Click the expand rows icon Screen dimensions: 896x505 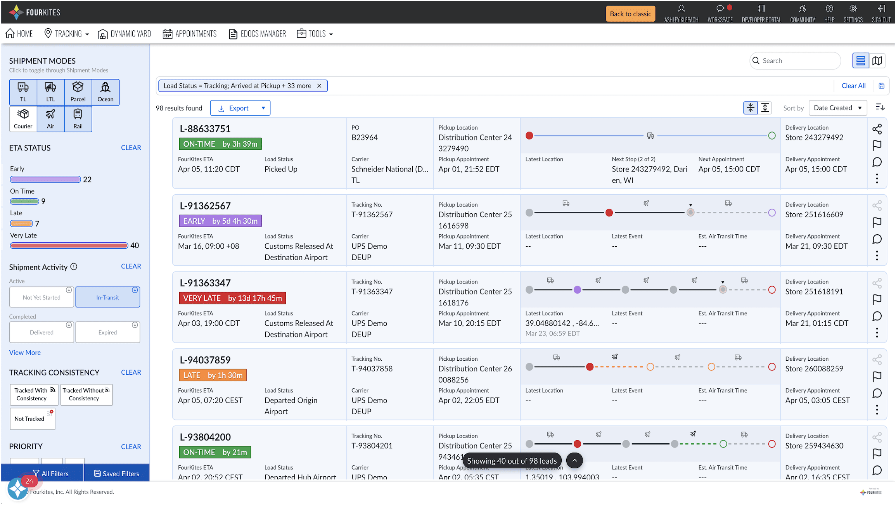tap(765, 108)
